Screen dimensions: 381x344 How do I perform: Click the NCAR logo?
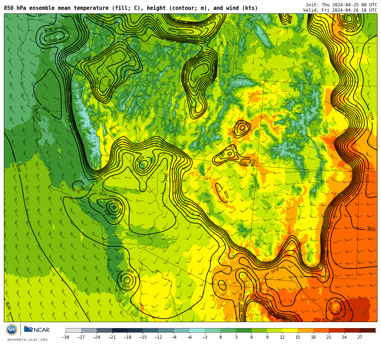[x=37, y=330]
